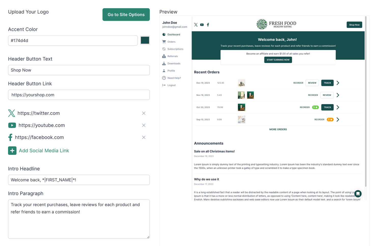The height and width of the screenshot is (246, 382).
Task: Click Review on the Dec 19 order
Action: point(312,83)
